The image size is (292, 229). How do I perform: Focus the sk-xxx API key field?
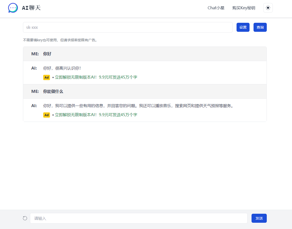click(128, 27)
